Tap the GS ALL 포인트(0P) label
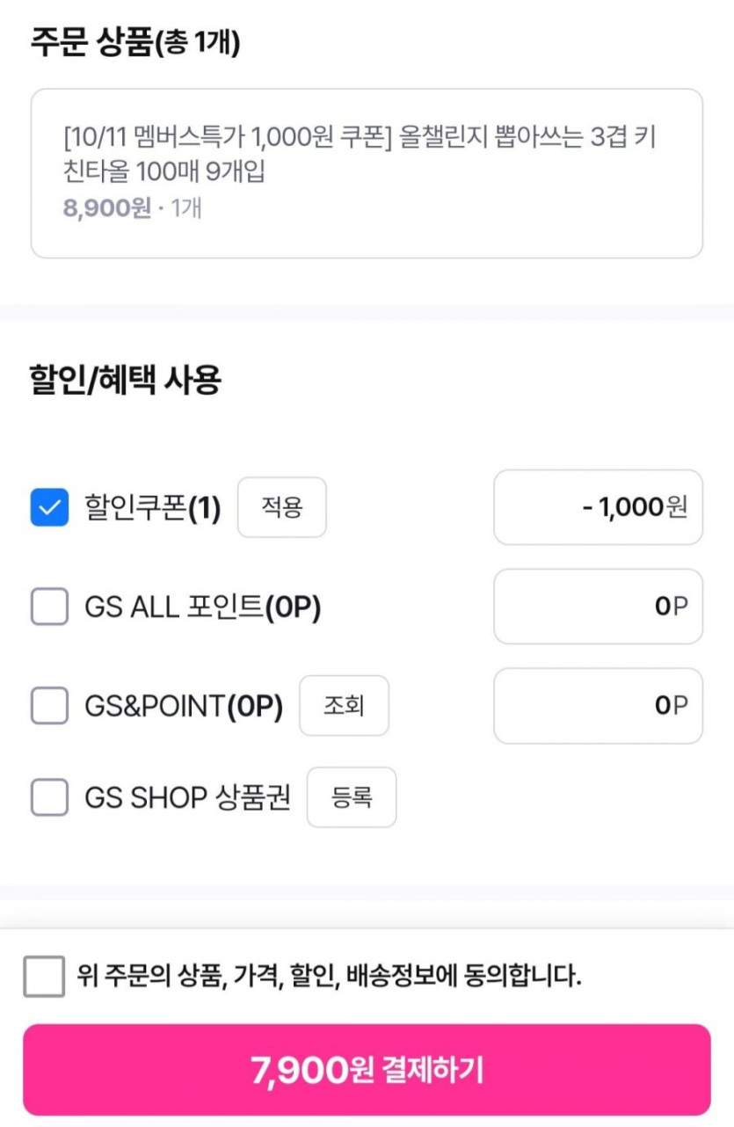Screen dimensions: 734x1127 click(202, 607)
